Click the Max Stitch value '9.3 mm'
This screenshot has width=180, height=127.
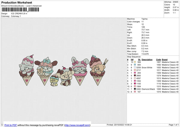[x=145, y=46]
